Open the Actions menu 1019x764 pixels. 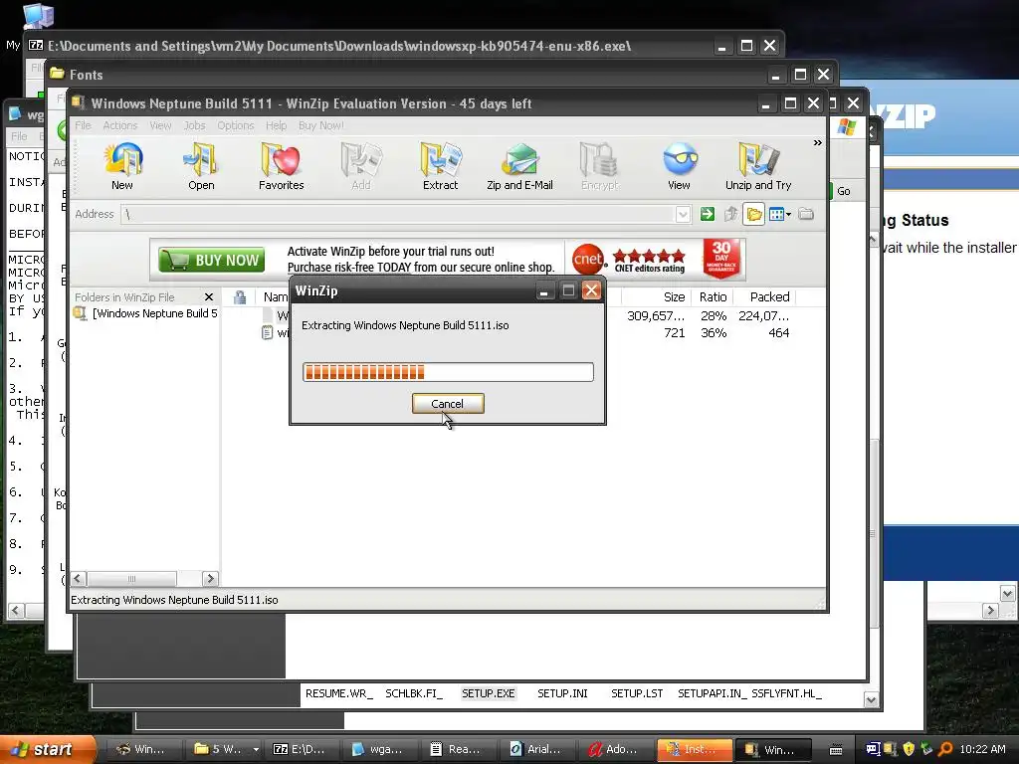coord(119,125)
